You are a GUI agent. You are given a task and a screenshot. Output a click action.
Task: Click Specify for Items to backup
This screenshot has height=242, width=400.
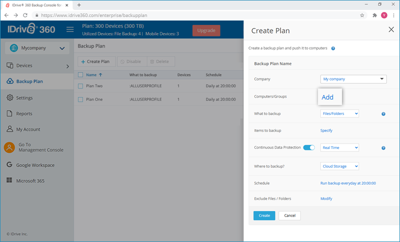[x=326, y=130]
